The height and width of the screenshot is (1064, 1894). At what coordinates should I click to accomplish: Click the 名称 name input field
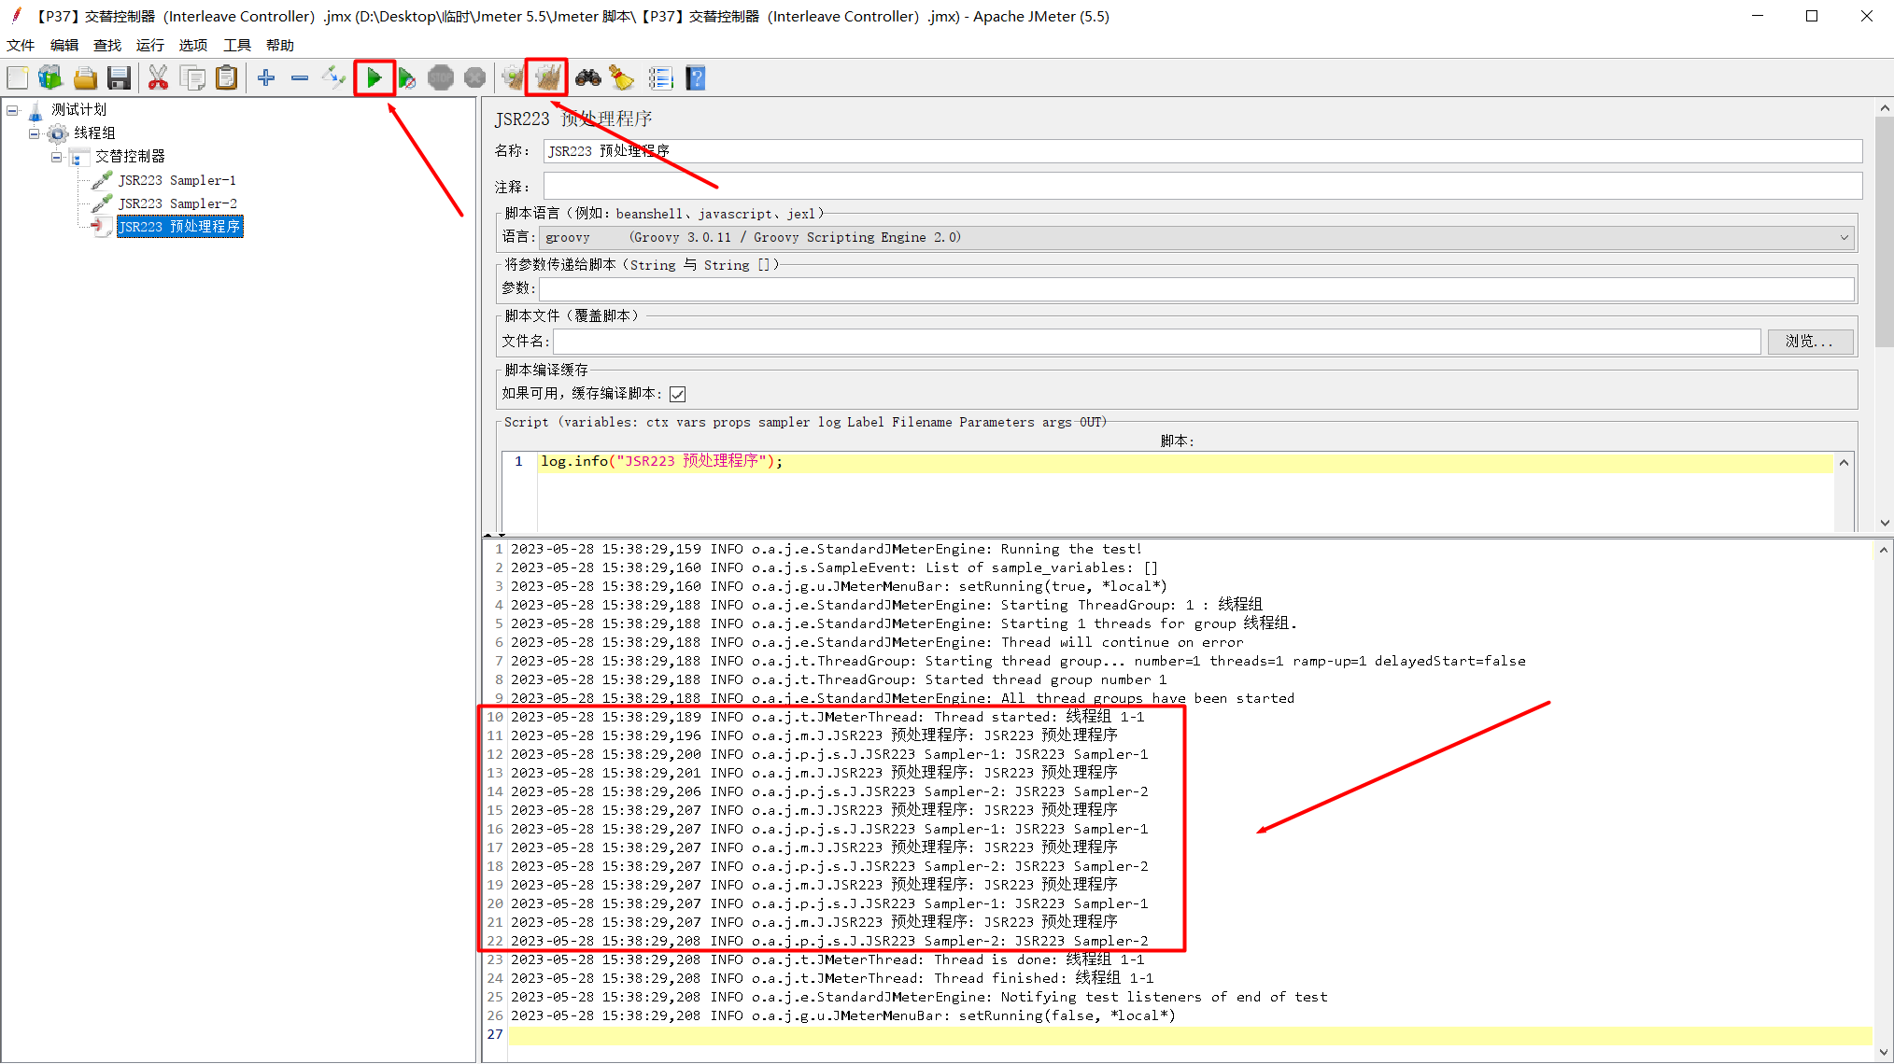tap(1203, 151)
